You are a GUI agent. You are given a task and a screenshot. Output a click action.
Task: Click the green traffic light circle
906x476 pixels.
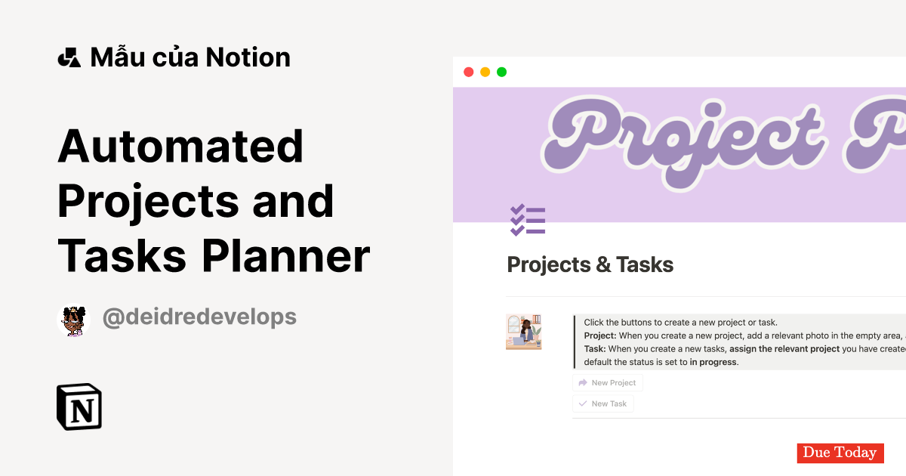tap(501, 72)
